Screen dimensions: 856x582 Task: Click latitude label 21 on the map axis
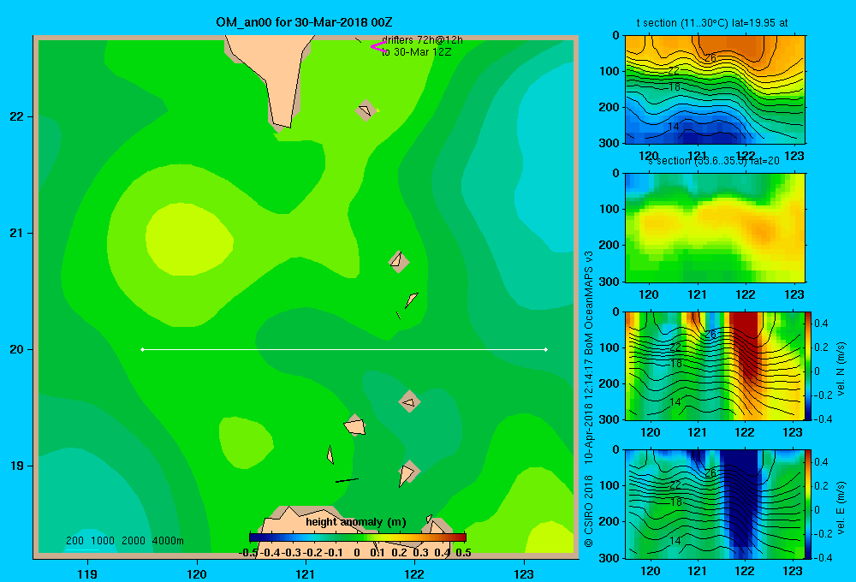(17, 233)
